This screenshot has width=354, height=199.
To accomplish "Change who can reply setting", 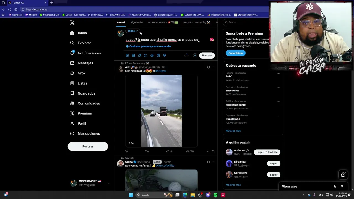I will click(149, 46).
